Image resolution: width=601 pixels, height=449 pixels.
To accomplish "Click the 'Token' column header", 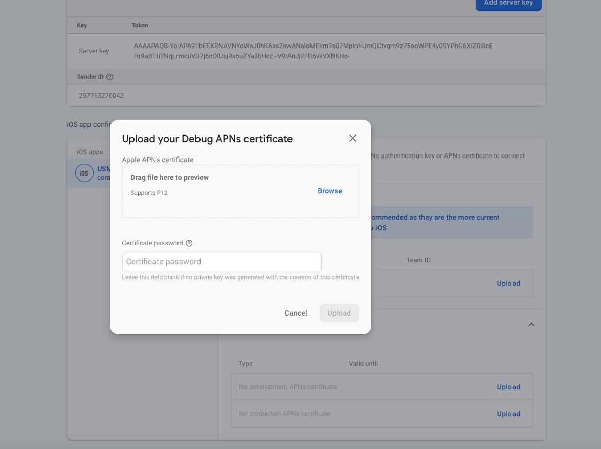I will (x=140, y=25).
